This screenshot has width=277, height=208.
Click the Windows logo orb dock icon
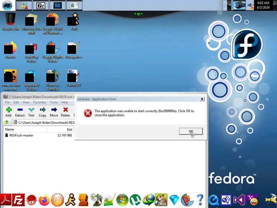(122, 200)
